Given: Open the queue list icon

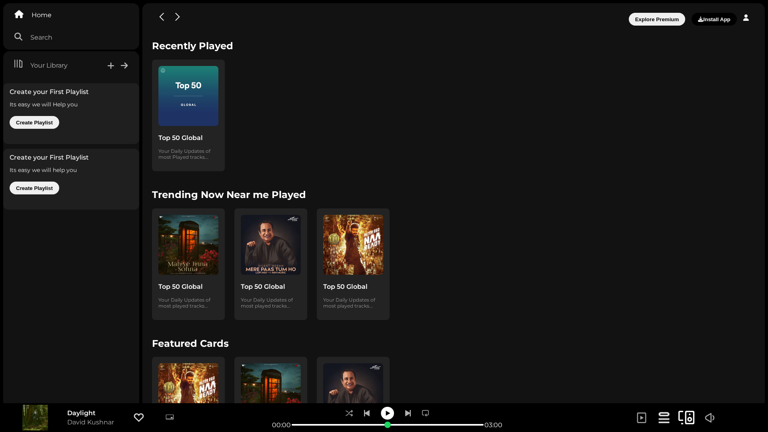Looking at the screenshot, I should click(x=664, y=418).
